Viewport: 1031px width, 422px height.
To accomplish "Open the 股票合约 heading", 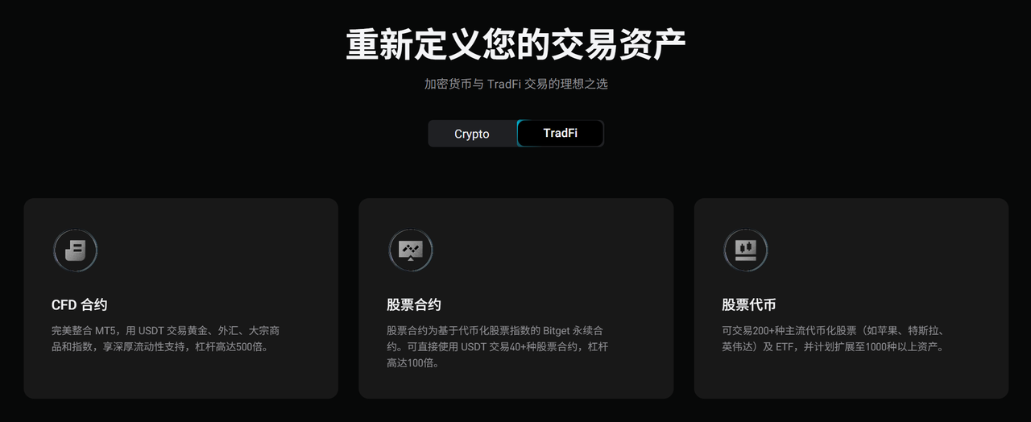I will pyautogui.click(x=414, y=304).
